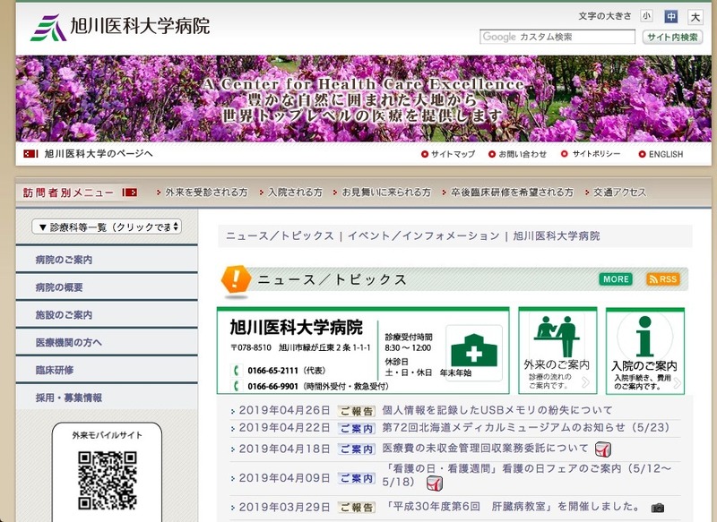Click the orange exclamation news icon
Screen dimensions: 717x522
(237, 279)
